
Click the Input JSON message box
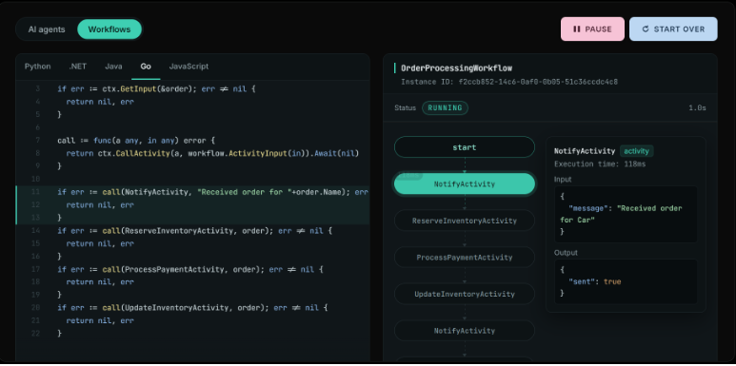626,215
